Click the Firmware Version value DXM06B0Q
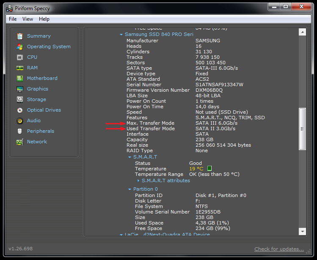Screen dimensions: 317x260 [209, 90]
